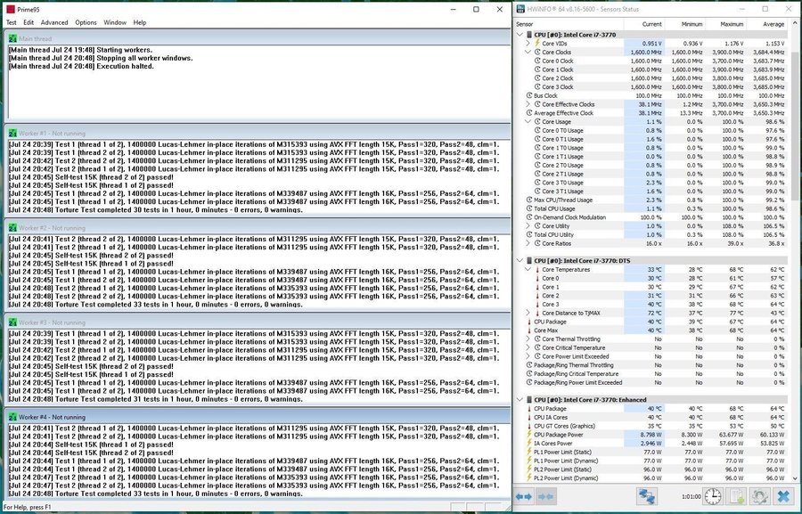Click the chip icon of the Enhanced sensor group

pyautogui.click(x=528, y=400)
